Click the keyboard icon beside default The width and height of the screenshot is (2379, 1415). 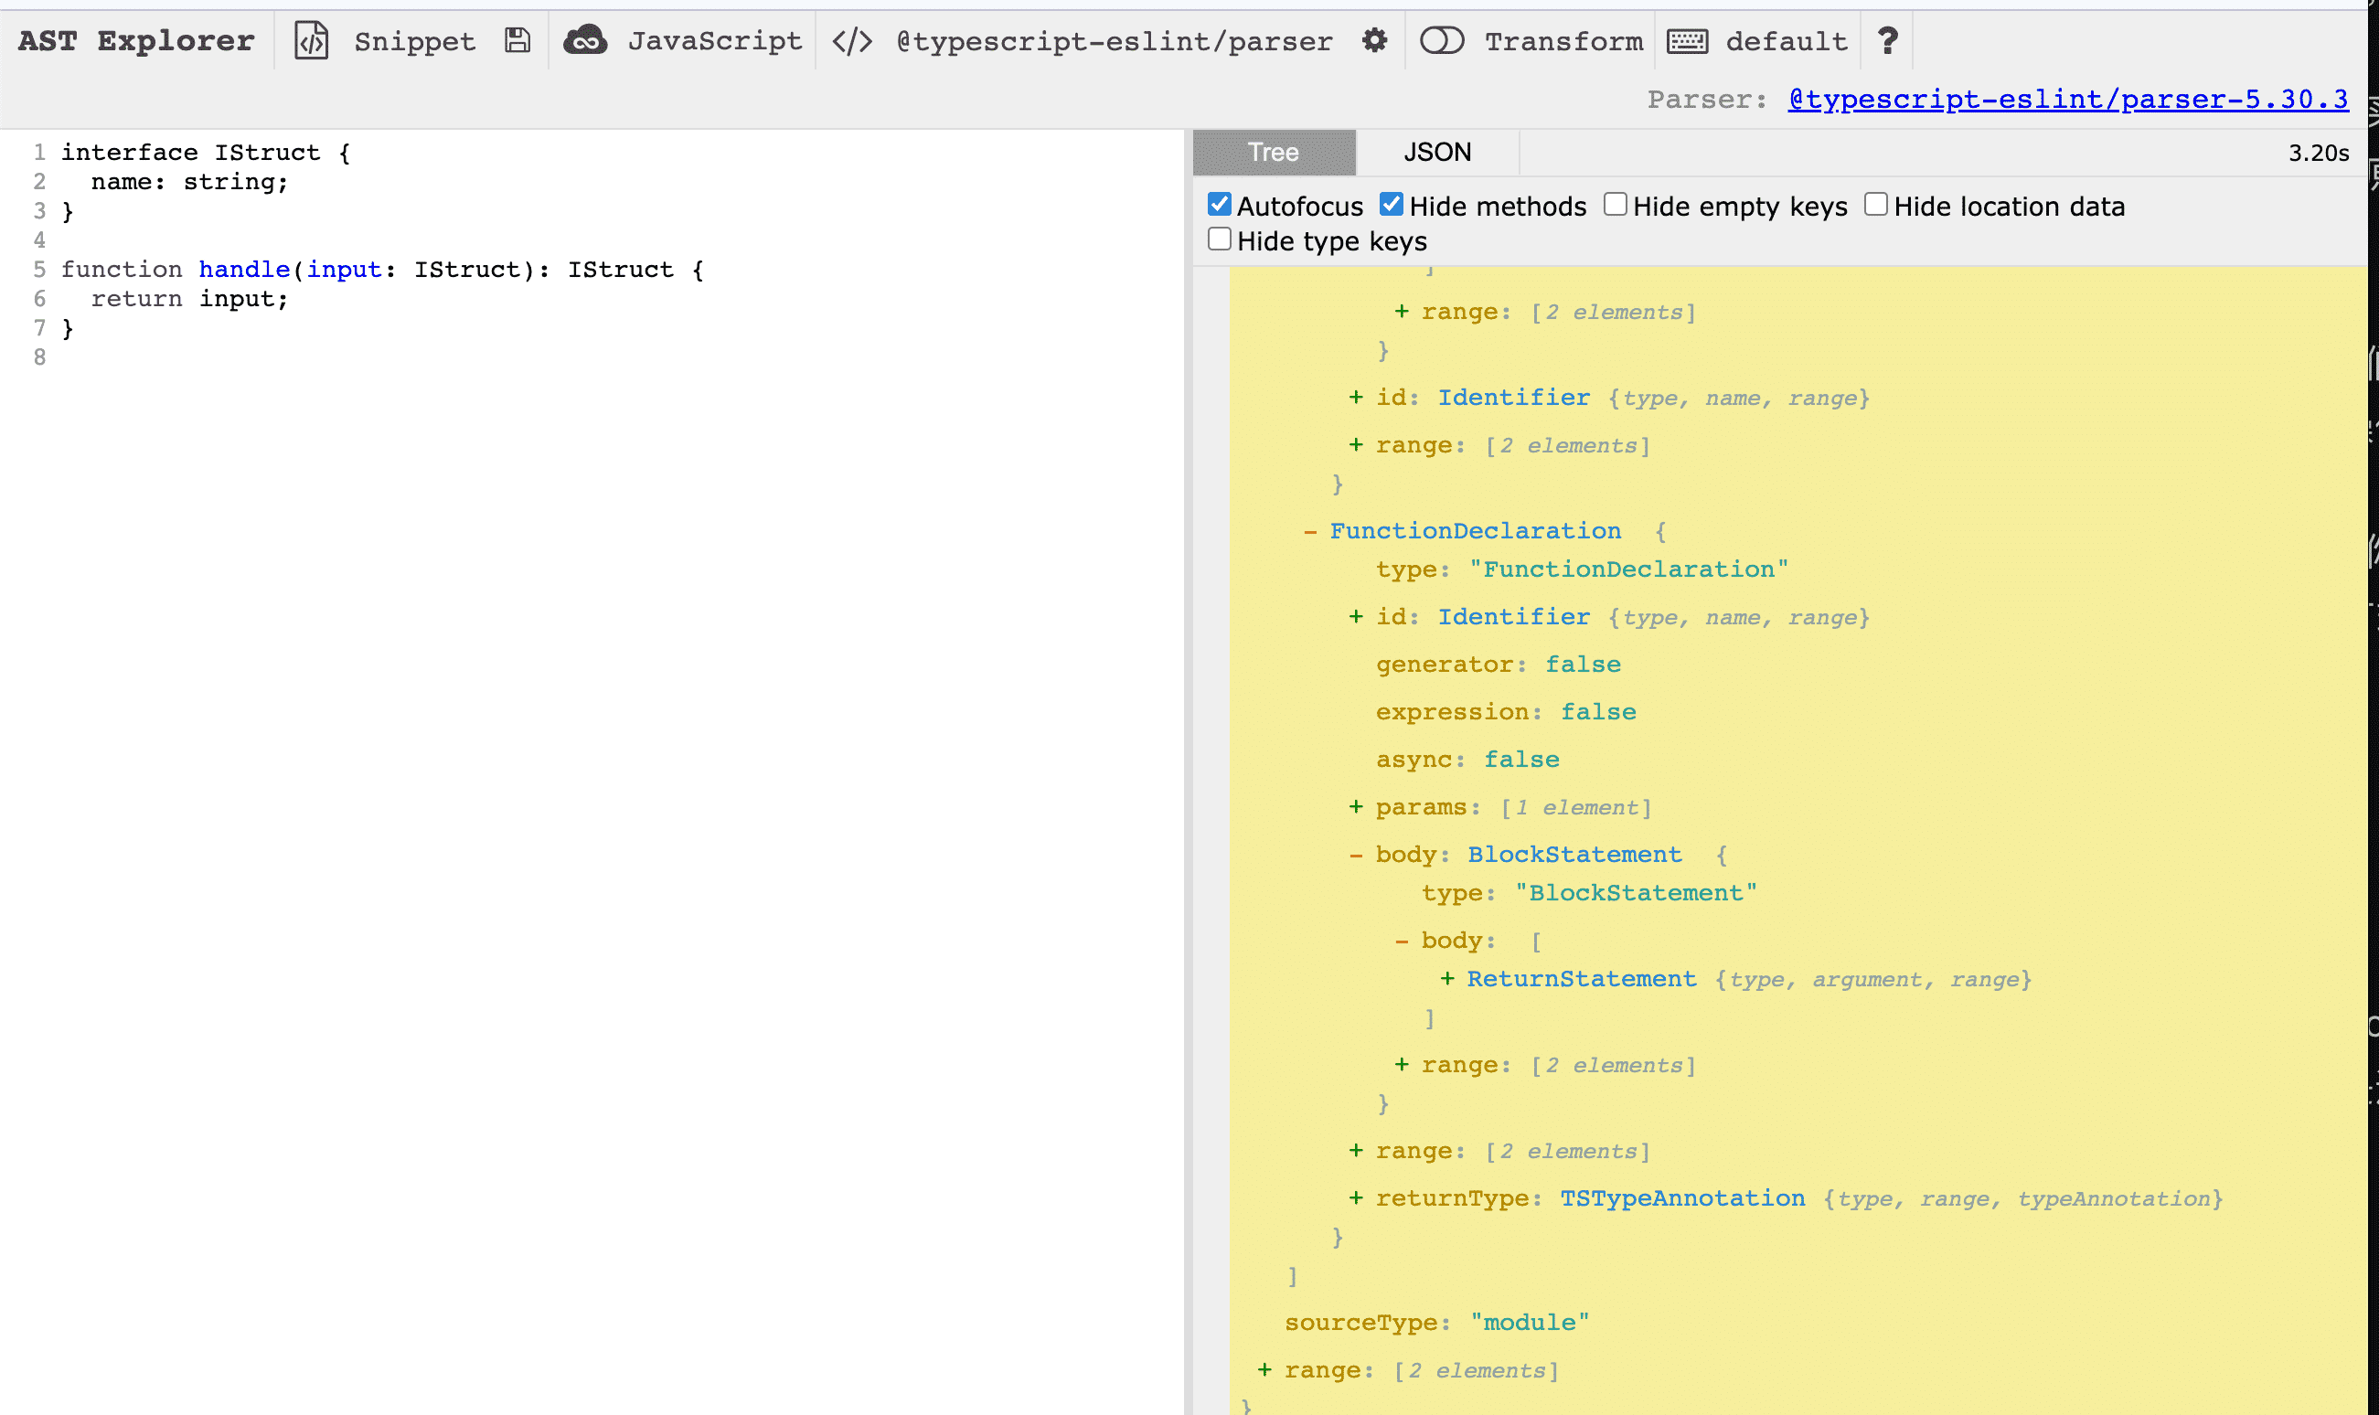1687,41
